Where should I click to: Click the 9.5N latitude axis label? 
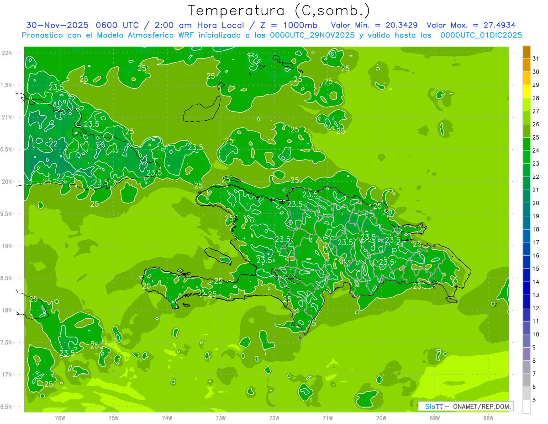click(x=7, y=214)
